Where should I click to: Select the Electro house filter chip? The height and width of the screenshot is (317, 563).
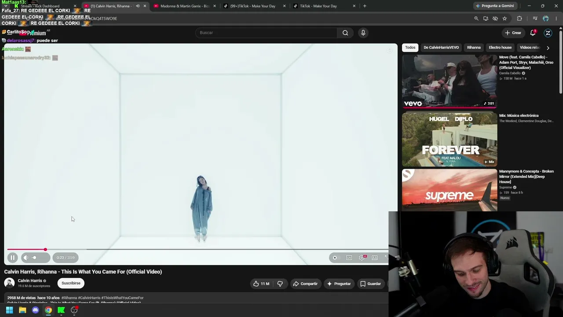click(x=500, y=48)
